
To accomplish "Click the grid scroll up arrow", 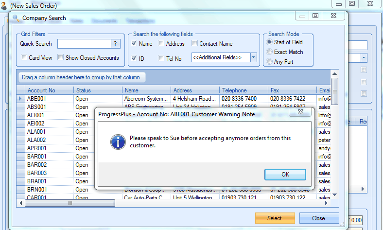I will click(334, 73).
